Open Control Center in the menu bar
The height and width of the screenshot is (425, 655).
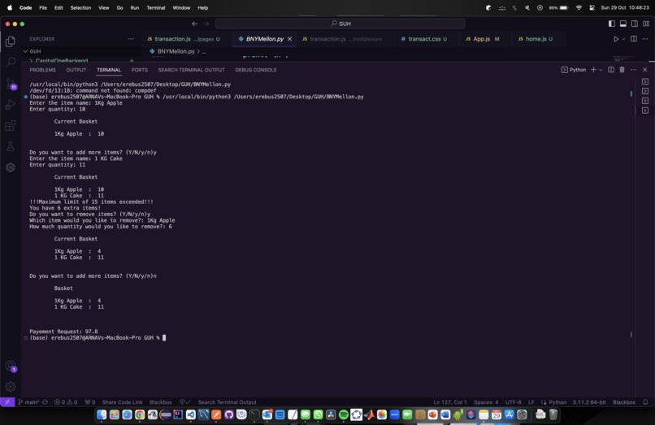coord(592,7)
